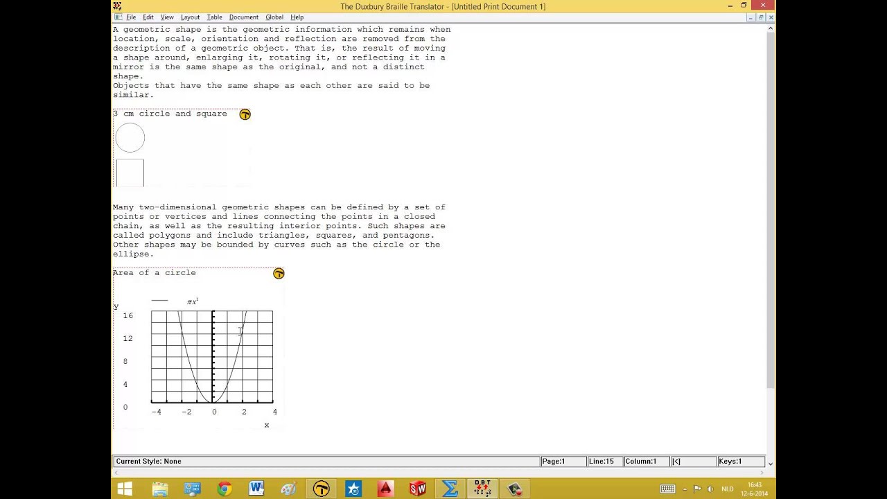
Task: Click the word 'Many' starting second paragraph
Action: coord(123,207)
